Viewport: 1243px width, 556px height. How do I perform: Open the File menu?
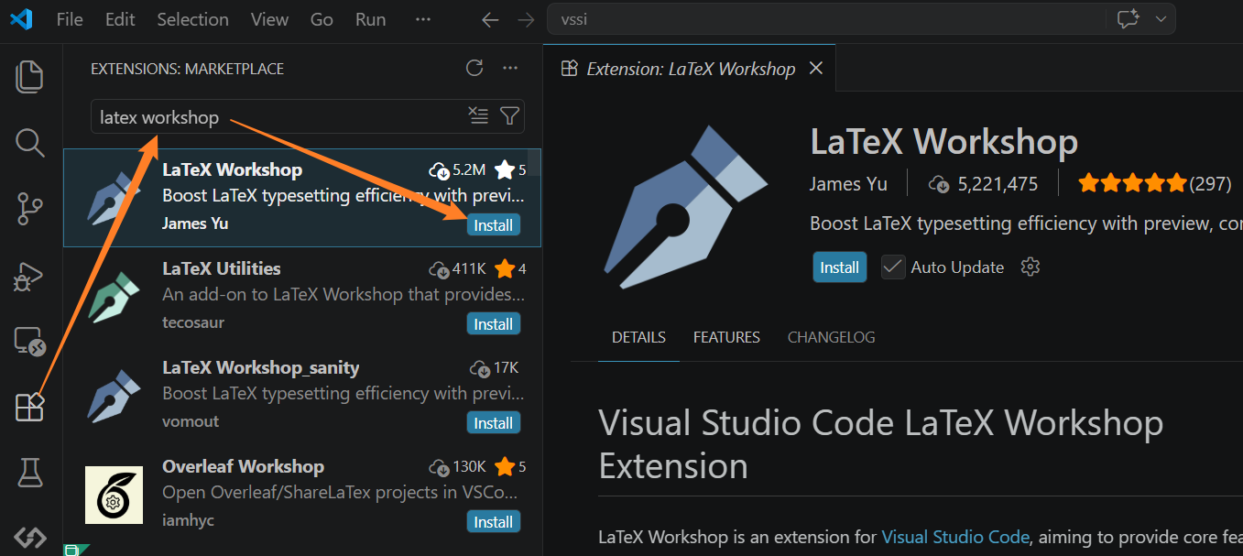tap(70, 19)
